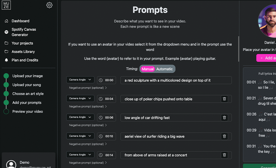
Task: Switch timing to Manual
Action: pyautogui.click(x=148, y=69)
